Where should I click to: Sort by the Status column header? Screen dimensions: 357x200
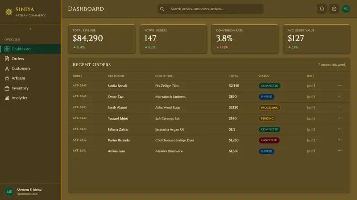(x=263, y=76)
